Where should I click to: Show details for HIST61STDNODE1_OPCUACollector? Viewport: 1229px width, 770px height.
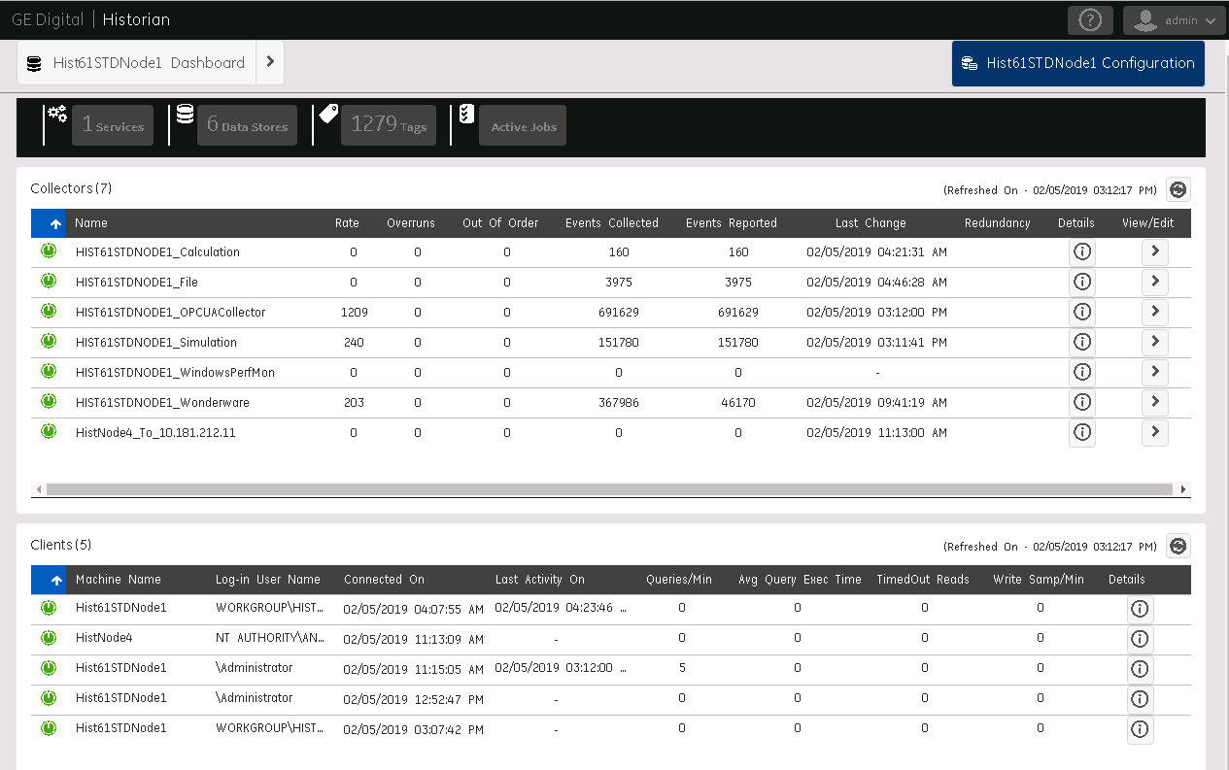point(1081,313)
